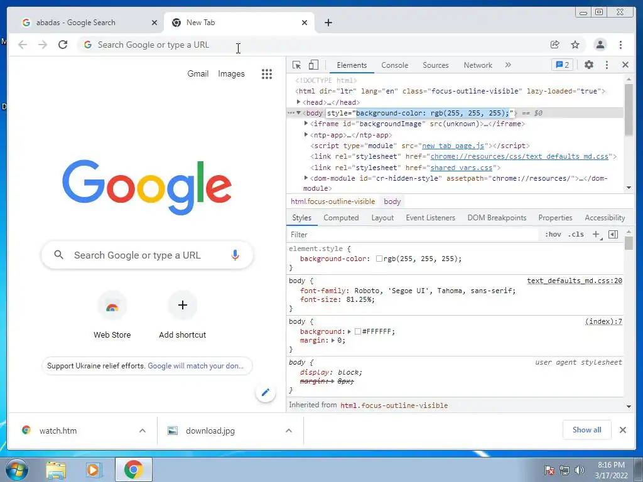
Task: Click the browser back arrow
Action: click(23, 45)
